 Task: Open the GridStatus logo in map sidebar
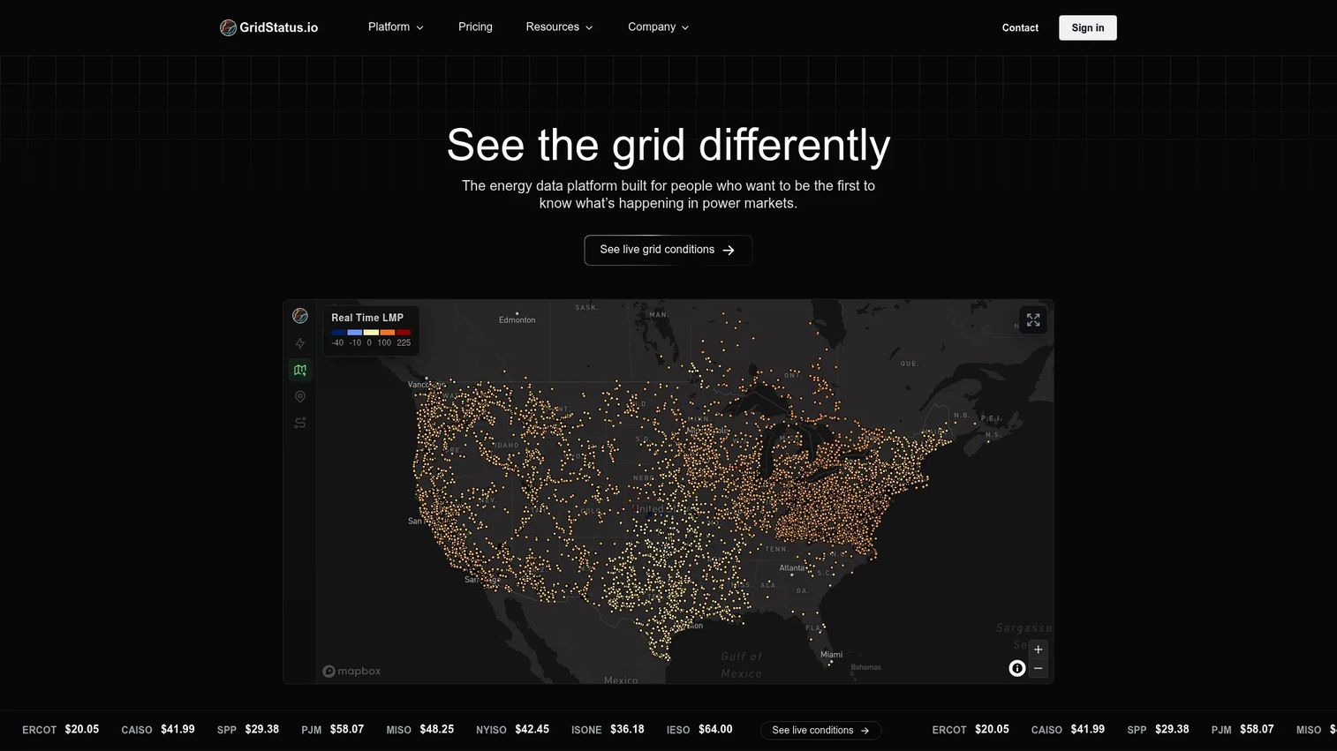point(300,316)
